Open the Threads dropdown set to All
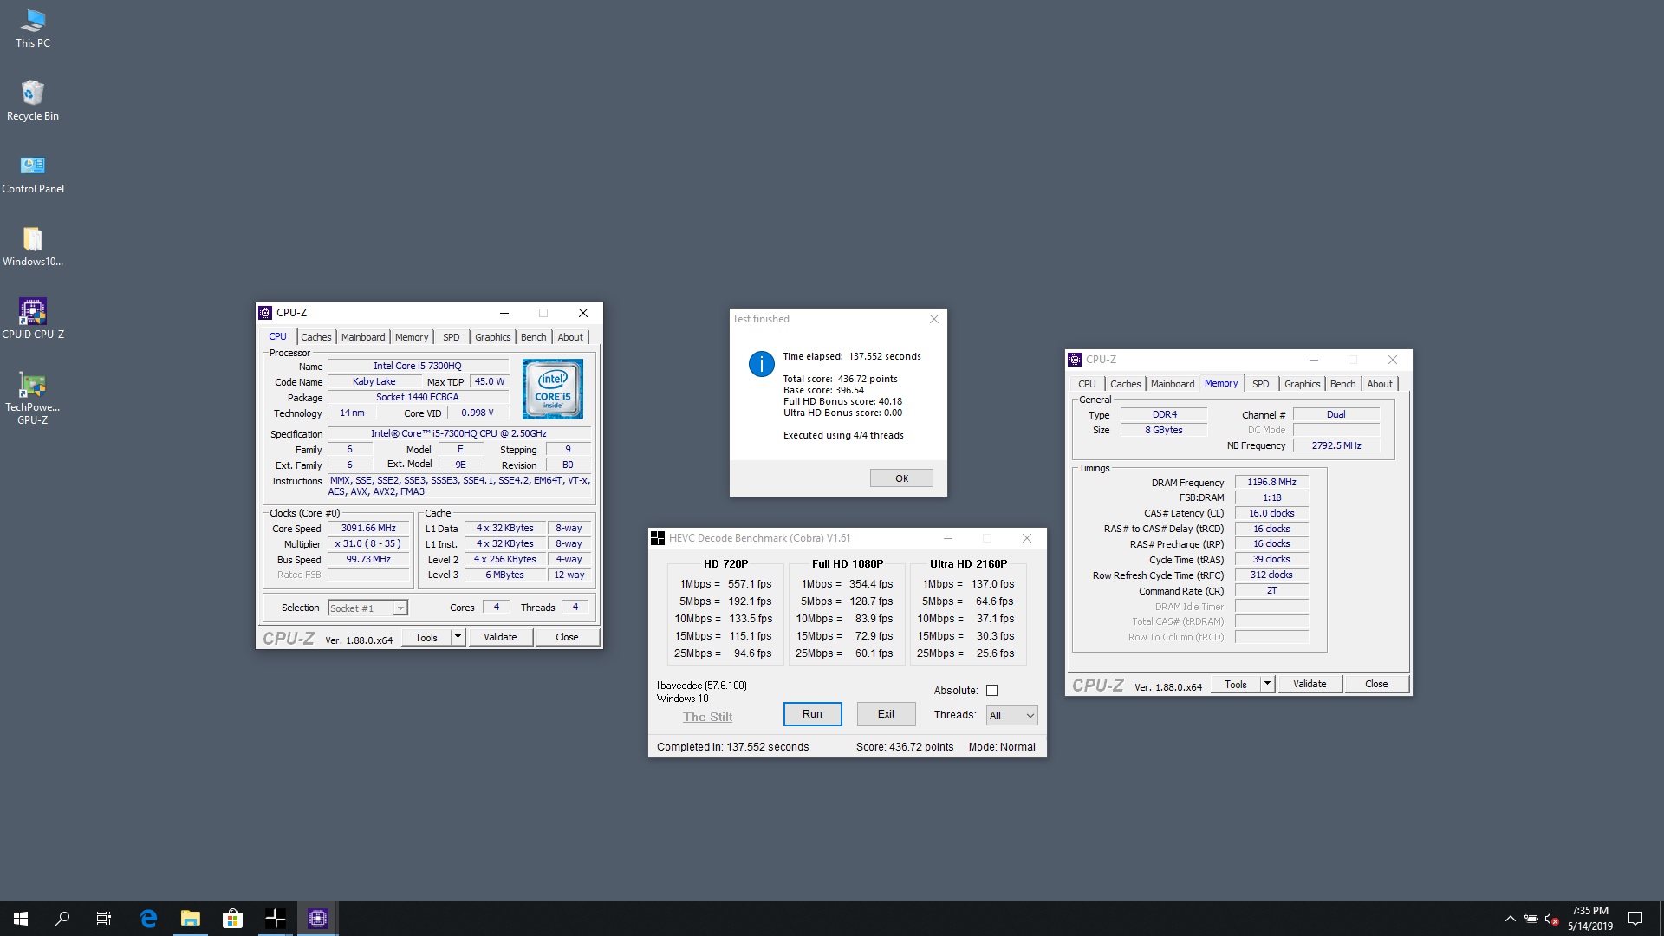 [1011, 715]
